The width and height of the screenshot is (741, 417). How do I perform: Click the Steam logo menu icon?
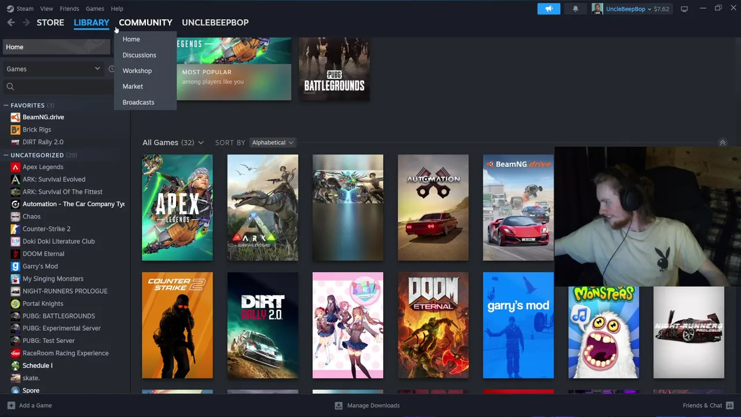coord(10,9)
